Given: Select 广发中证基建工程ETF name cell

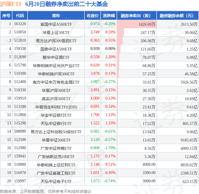Looking at the screenshot, I should pyautogui.click(x=56, y=173).
